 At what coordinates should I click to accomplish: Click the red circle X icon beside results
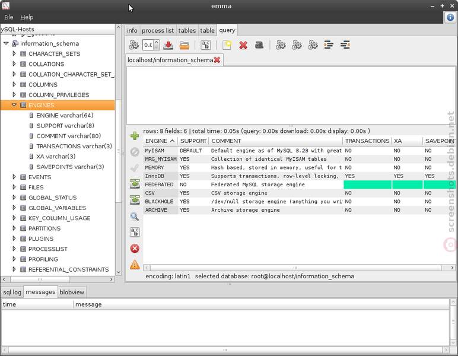[135, 249]
